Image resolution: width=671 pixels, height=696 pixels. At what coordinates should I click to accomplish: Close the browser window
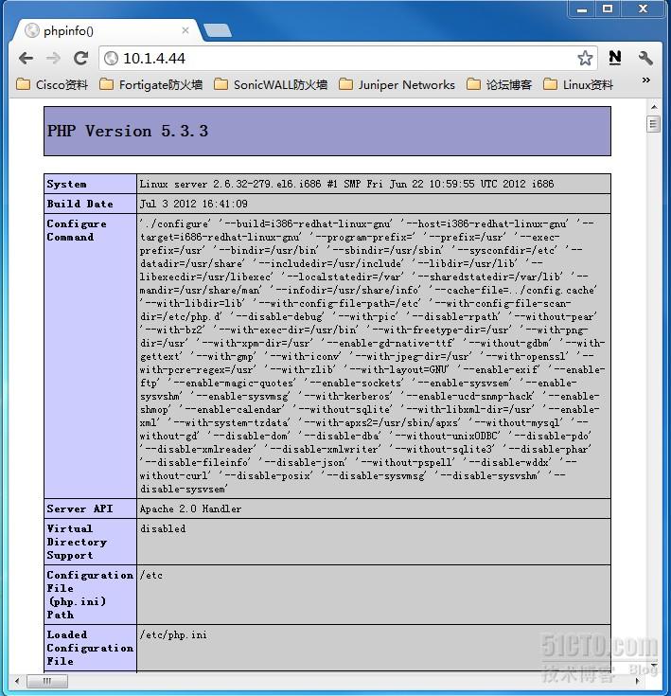(x=643, y=9)
